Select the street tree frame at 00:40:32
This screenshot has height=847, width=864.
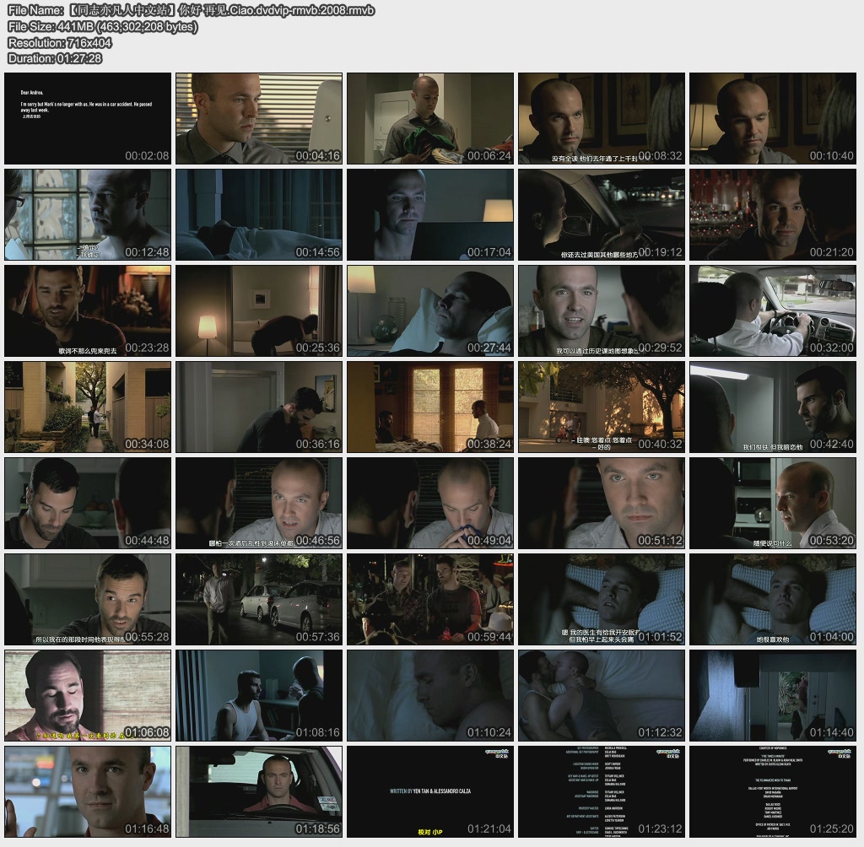(601, 407)
